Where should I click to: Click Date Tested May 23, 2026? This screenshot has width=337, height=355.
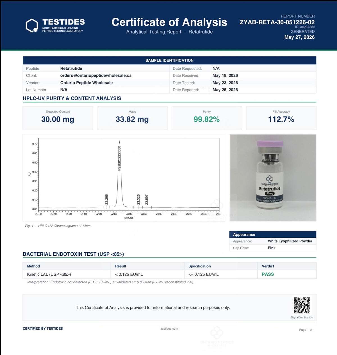pyautogui.click(x=225, y=83)
